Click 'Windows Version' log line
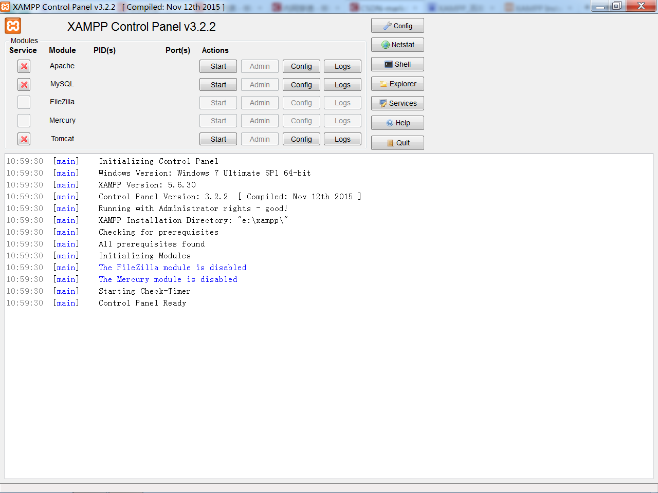 point(205,173)
